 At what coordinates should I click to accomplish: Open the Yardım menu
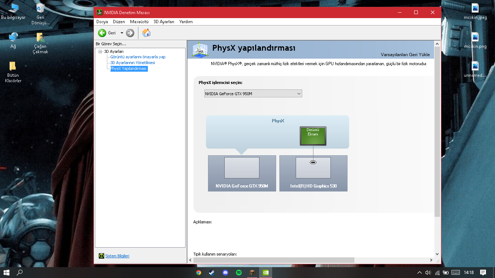pos(186,22)
